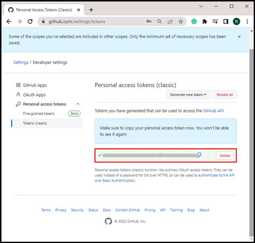Image resolution: width=255 pixels, height=243 pixels.
Task: Click the GitHub logo in footer
Action: pyautogui.click(x=108, y=221)
